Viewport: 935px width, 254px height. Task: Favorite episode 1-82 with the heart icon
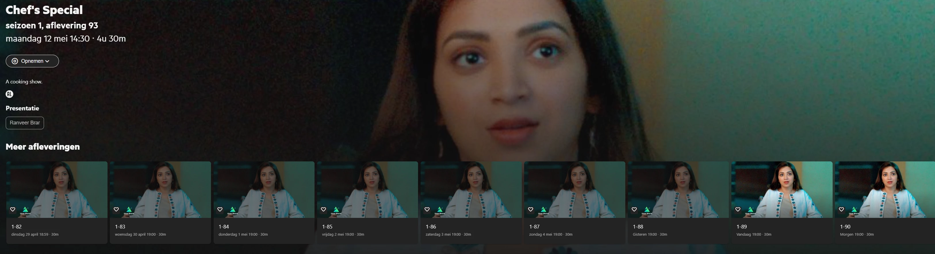[x=13, y=210]
